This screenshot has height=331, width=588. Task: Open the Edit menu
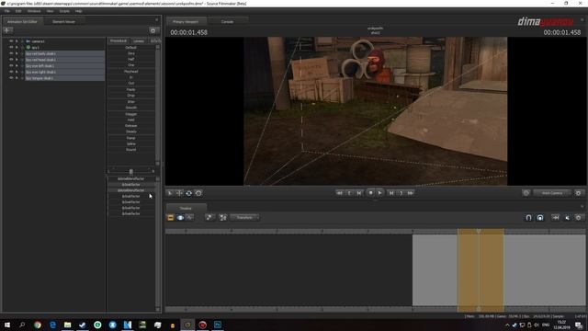pos(18,11)
